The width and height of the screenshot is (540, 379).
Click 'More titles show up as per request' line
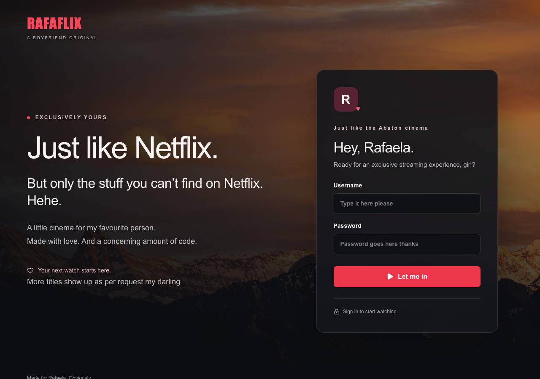[x=104, y=282]
